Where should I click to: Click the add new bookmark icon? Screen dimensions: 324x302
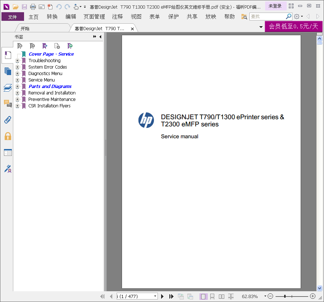pos(32,46)
